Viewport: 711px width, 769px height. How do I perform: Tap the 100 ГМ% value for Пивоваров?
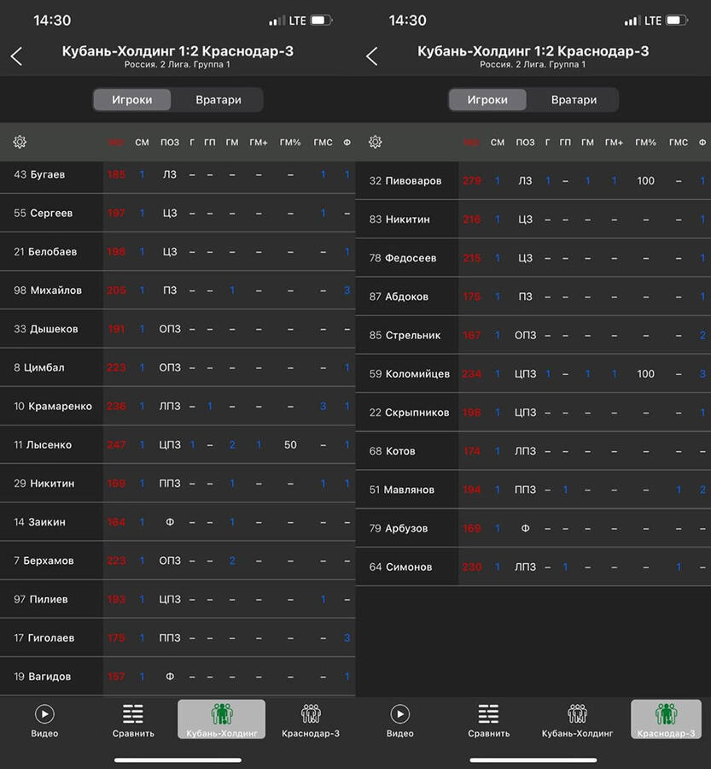click(645, 181)
